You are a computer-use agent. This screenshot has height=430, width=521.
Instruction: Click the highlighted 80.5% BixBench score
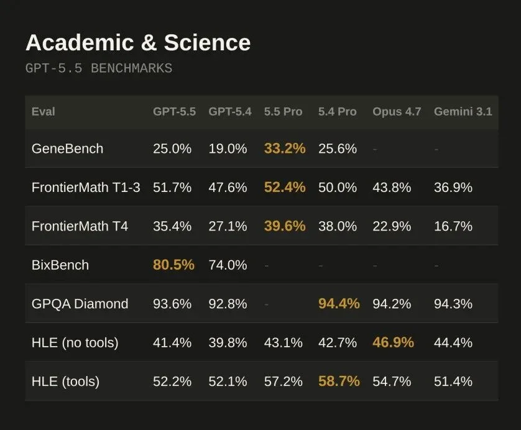[x=173, y=265]
